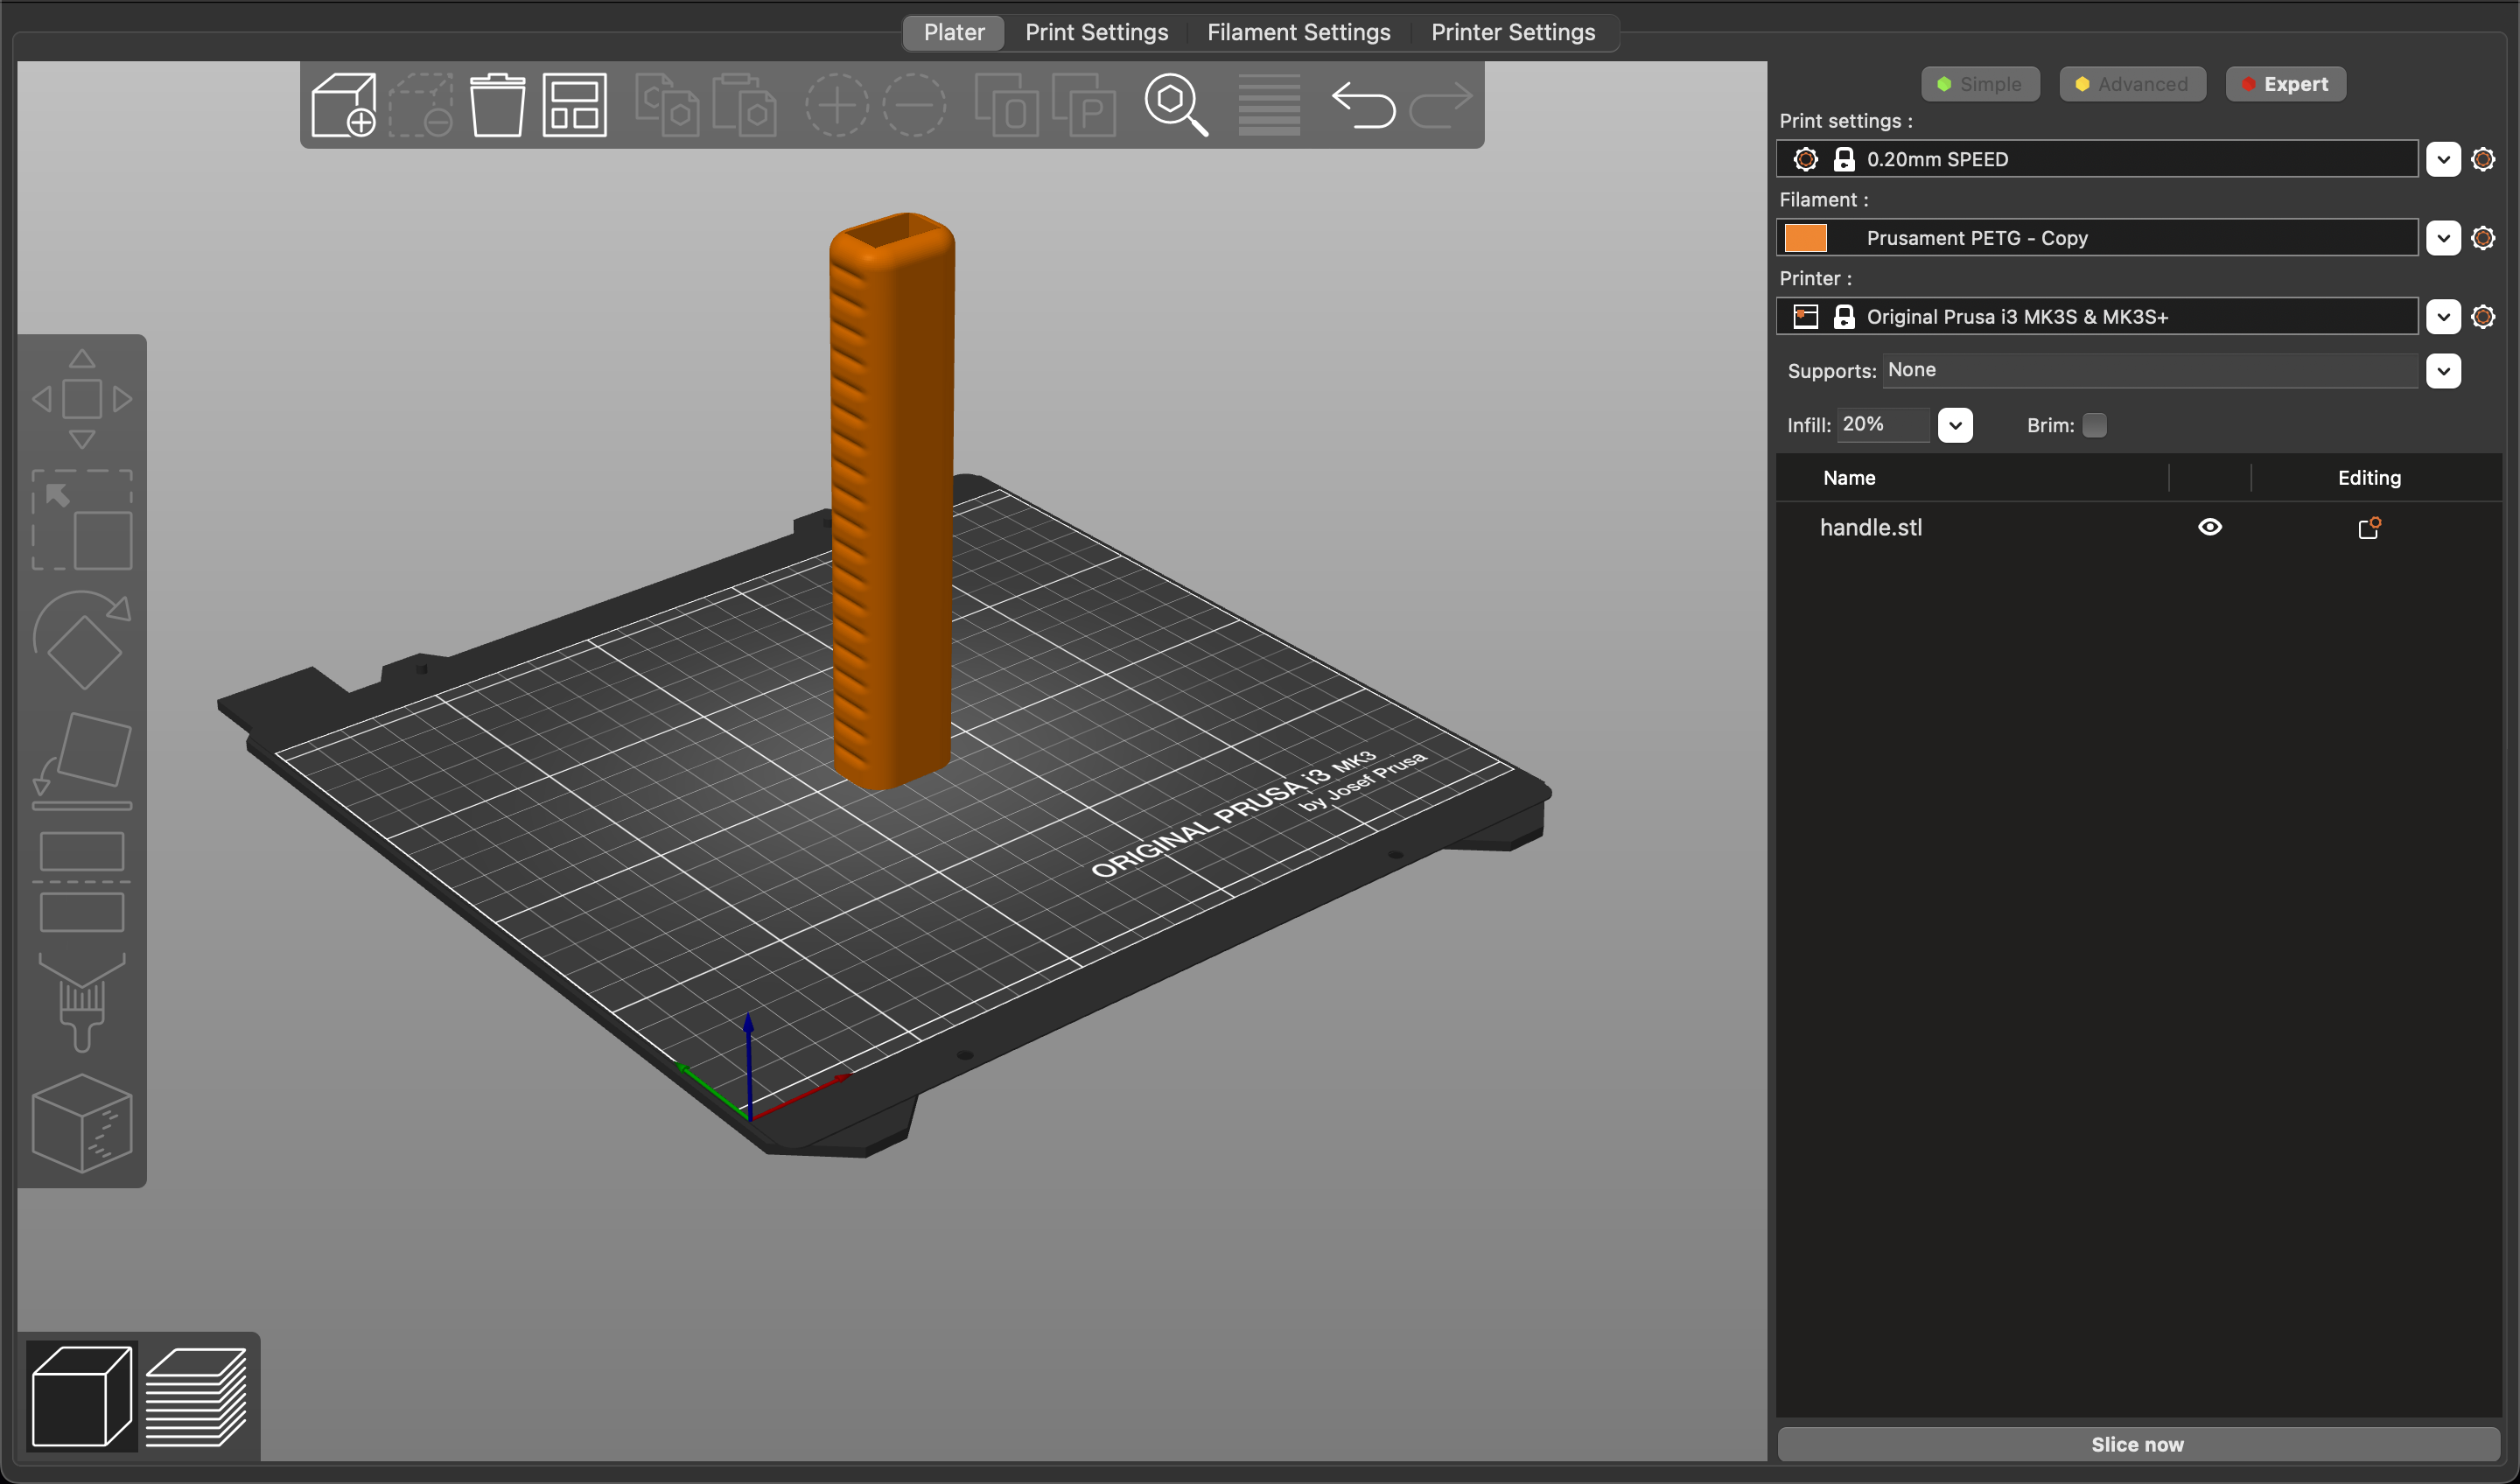Click the Delete selected object icon

[x=420, y=105]
